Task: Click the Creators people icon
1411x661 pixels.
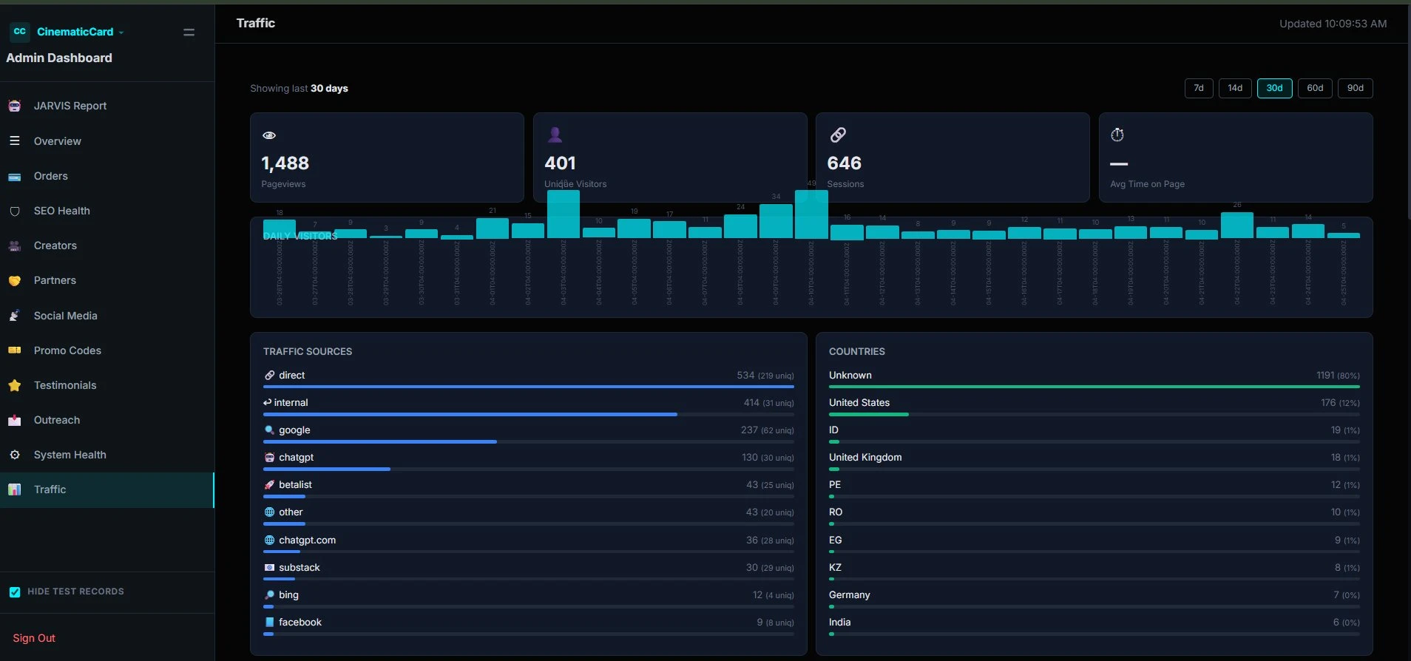Action: [x=14, y=245]
